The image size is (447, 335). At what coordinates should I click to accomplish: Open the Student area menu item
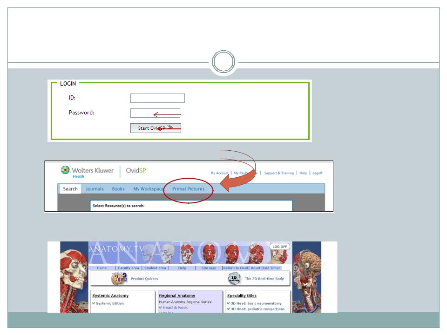tap(155, 268)
